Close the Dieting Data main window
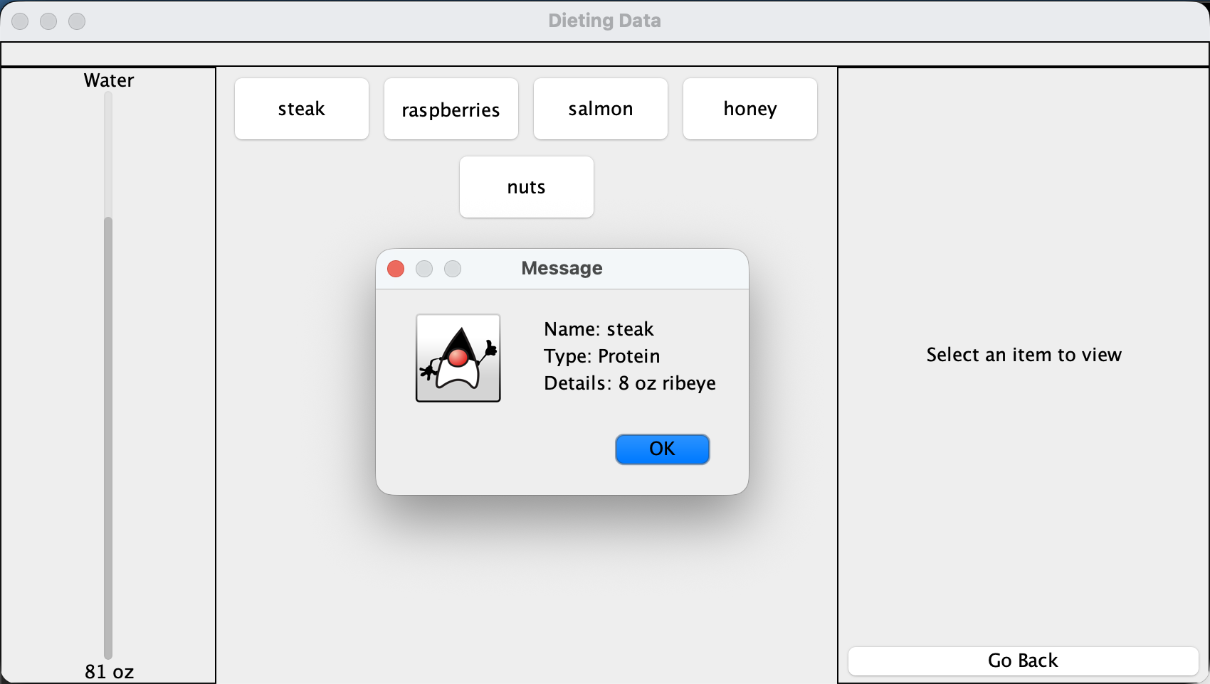1210x684 pixels. [x=20, y=21]
